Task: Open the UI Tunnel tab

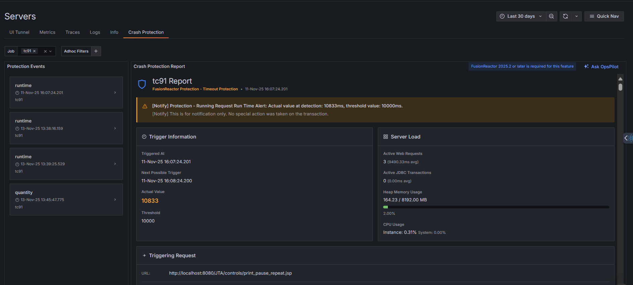Action: click(x=19, y=32)
